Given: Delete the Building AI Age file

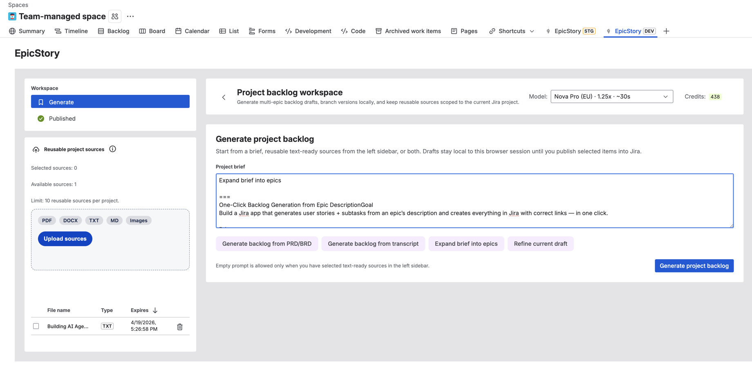Looking at the screenshot, I should click(179, 326).
